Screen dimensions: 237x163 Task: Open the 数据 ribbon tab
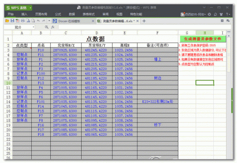coord(72,14)
